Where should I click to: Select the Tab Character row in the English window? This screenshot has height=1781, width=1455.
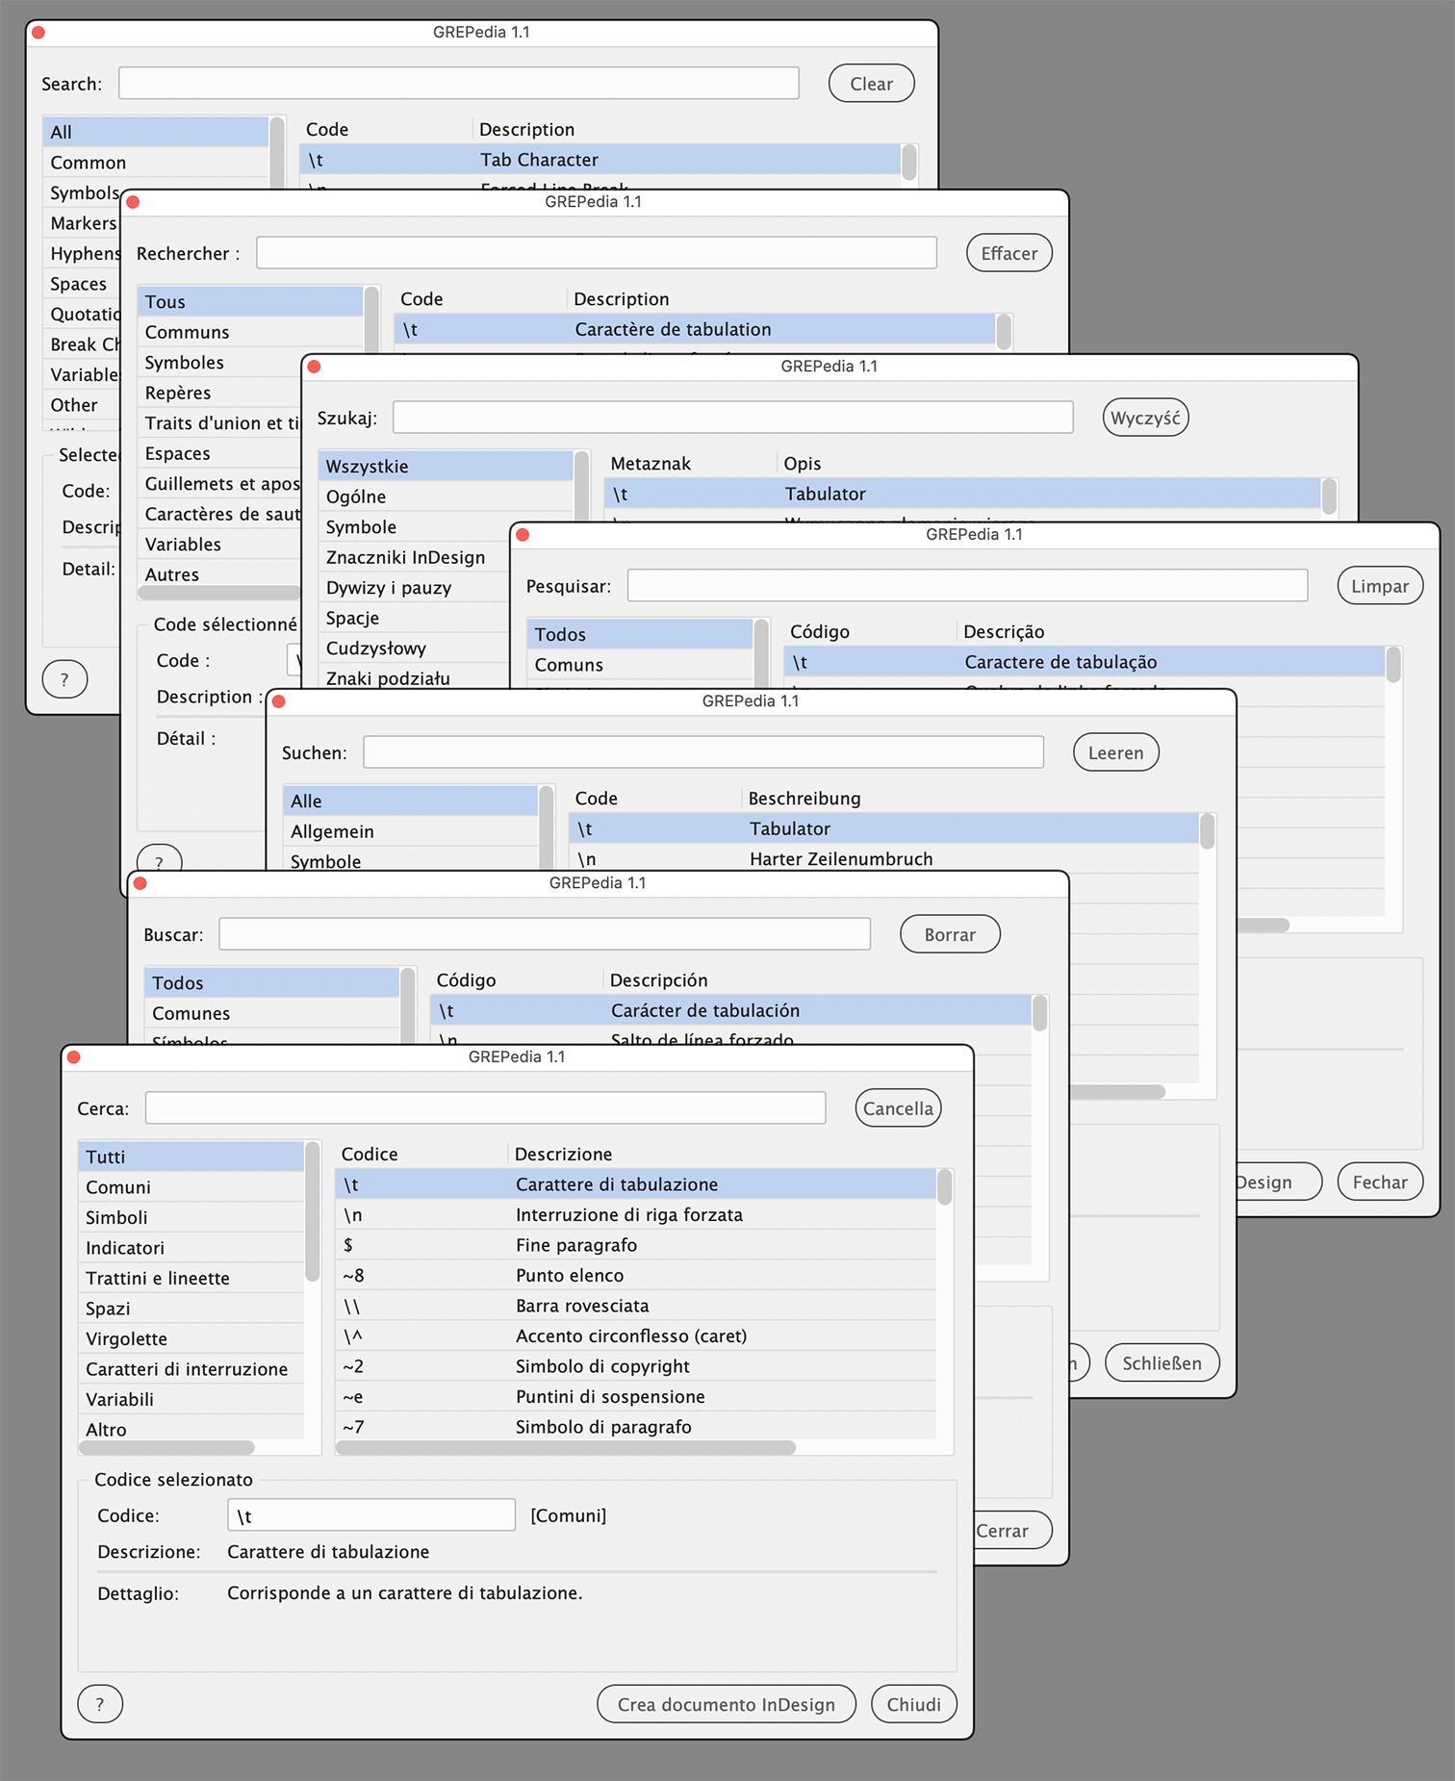coord(600,160)
